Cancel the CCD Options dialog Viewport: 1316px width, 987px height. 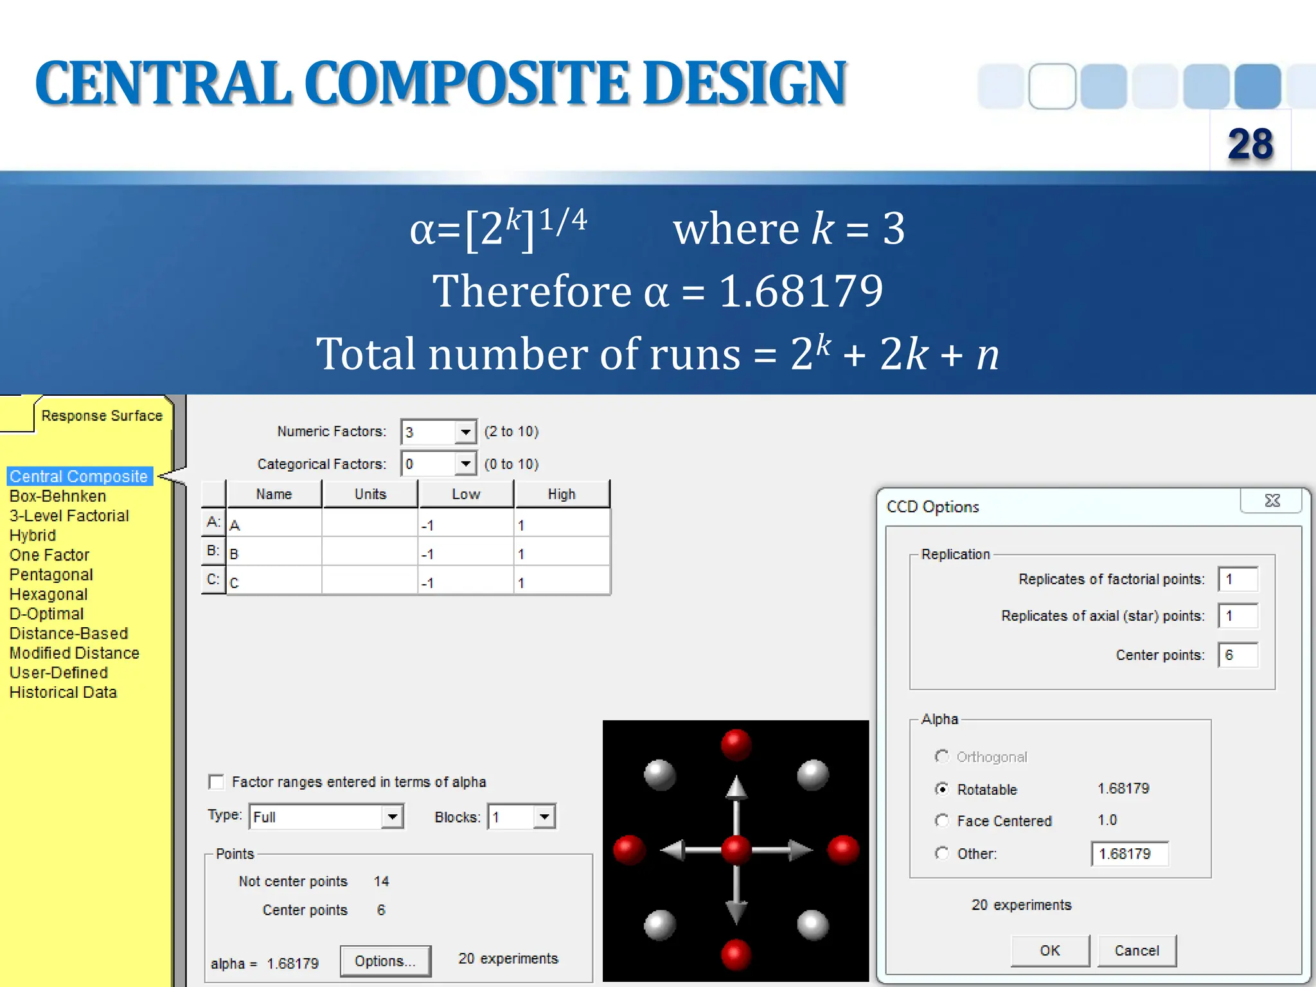coord(1137,950)
